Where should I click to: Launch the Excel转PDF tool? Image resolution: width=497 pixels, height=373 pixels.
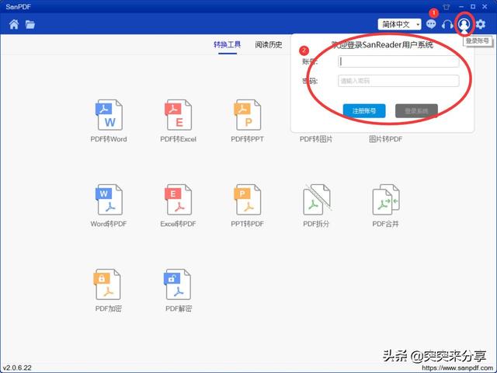point(178,205)
